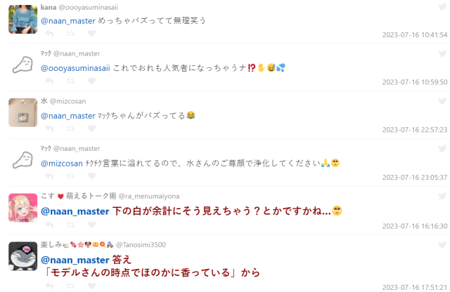The width and height of the screenshot is (450, 292).
Task: Open the @oooyasuminasaii mention link
Action: tap(76, 68)
